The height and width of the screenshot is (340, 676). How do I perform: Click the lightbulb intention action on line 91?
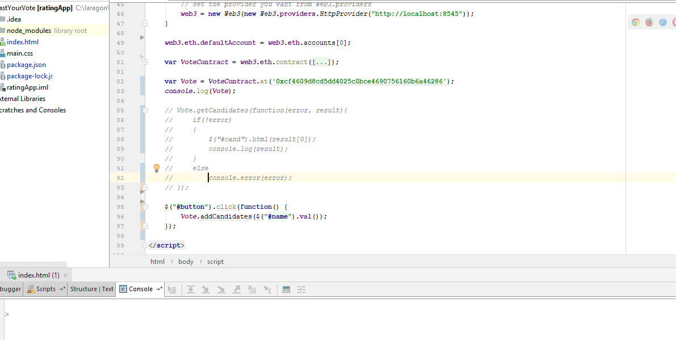tap(157, 167)
